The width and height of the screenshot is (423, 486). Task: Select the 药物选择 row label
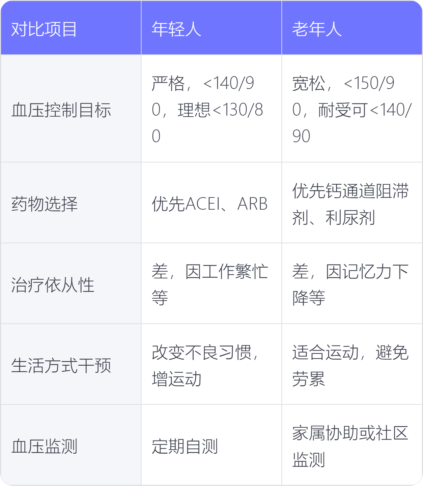tap(71, 203)
